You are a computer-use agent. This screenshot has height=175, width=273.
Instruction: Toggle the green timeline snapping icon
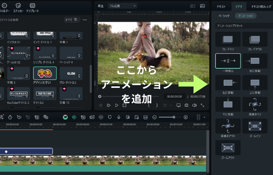click(x=74, y=117)
